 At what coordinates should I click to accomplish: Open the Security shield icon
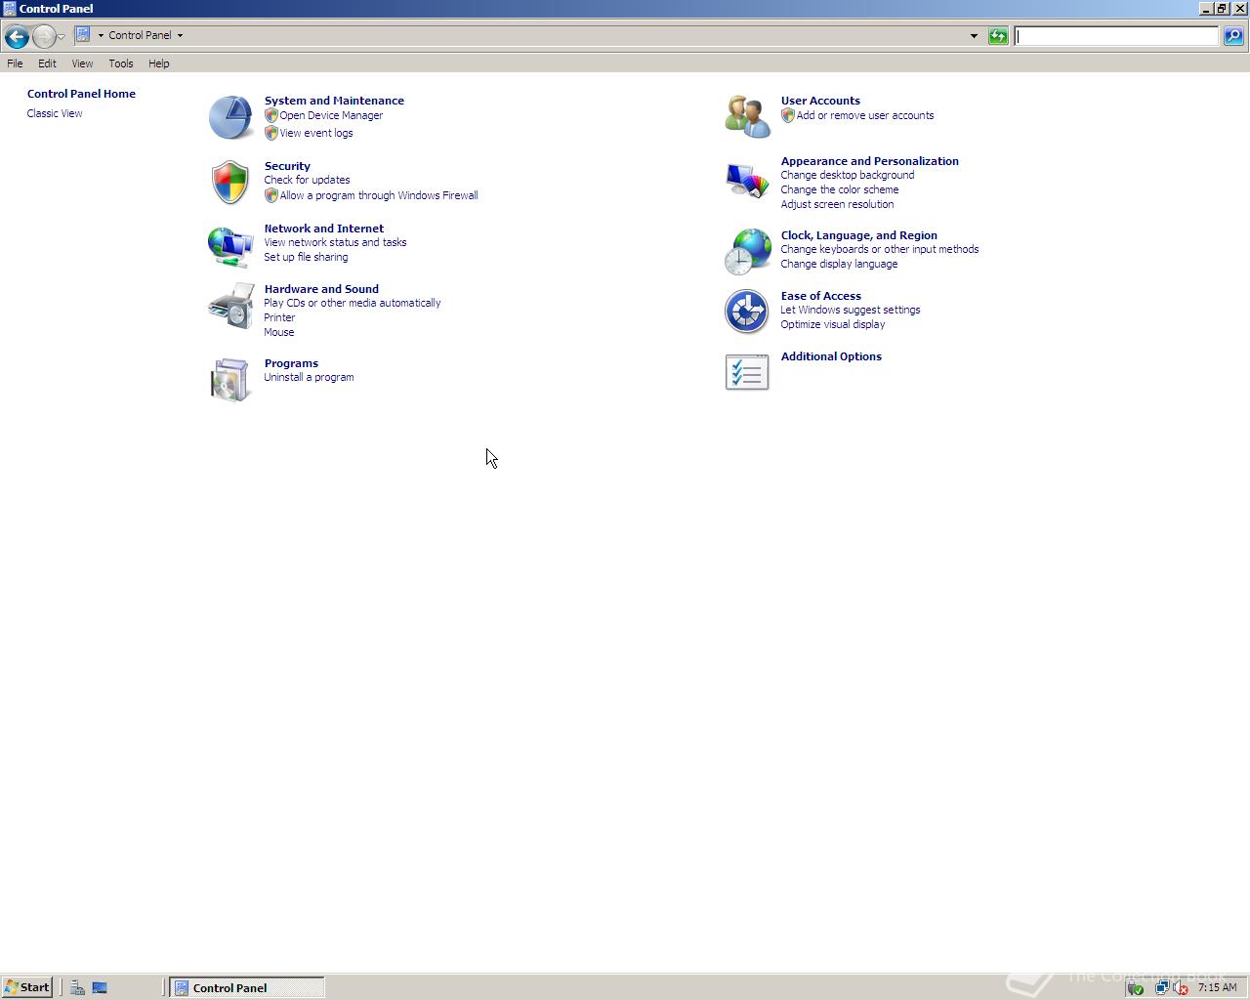pos(230,183)
